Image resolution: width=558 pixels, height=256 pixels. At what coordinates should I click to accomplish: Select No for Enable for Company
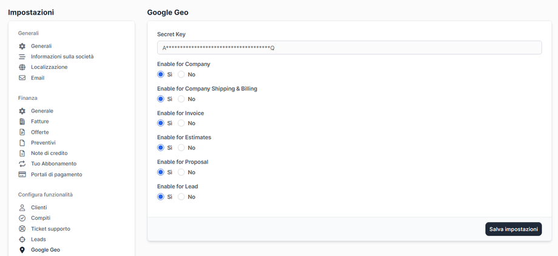pos(181,74)
